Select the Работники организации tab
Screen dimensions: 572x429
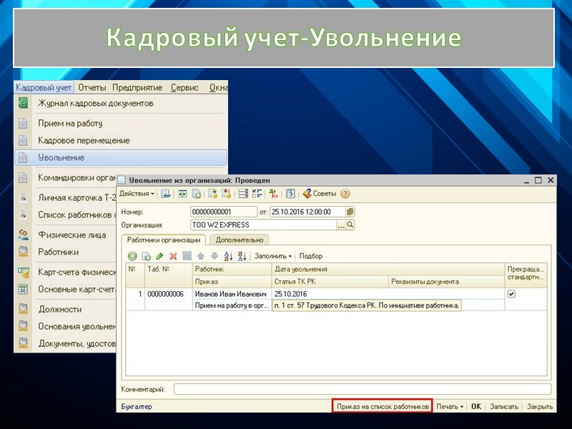164,240
